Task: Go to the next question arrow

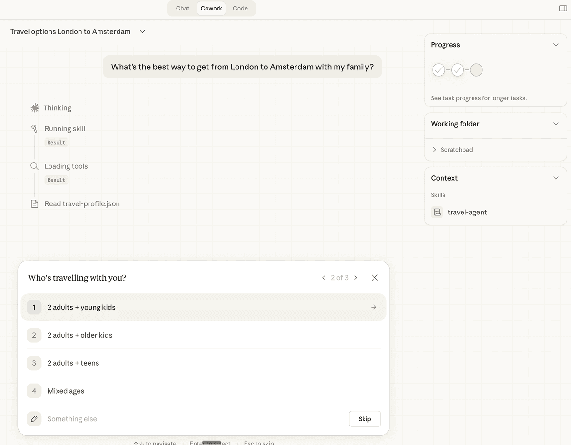Action: 356,278
